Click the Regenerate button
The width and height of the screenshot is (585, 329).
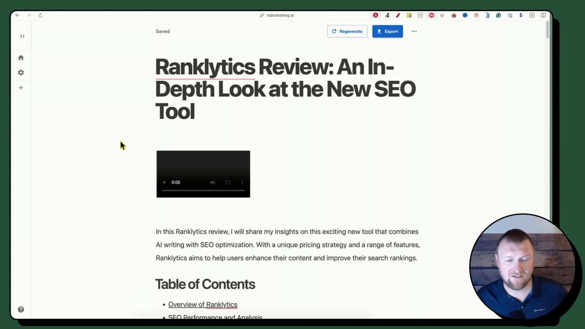tap(347, 31)
